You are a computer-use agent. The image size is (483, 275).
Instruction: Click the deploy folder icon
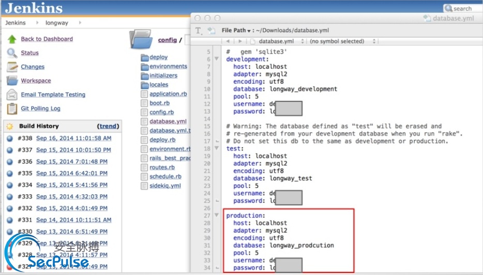144,57
